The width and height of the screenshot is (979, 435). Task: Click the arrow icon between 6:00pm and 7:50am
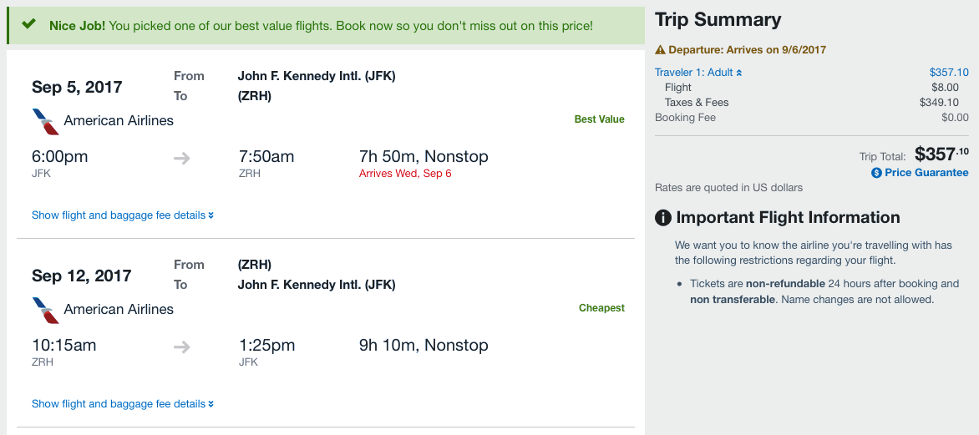[182, 157]
